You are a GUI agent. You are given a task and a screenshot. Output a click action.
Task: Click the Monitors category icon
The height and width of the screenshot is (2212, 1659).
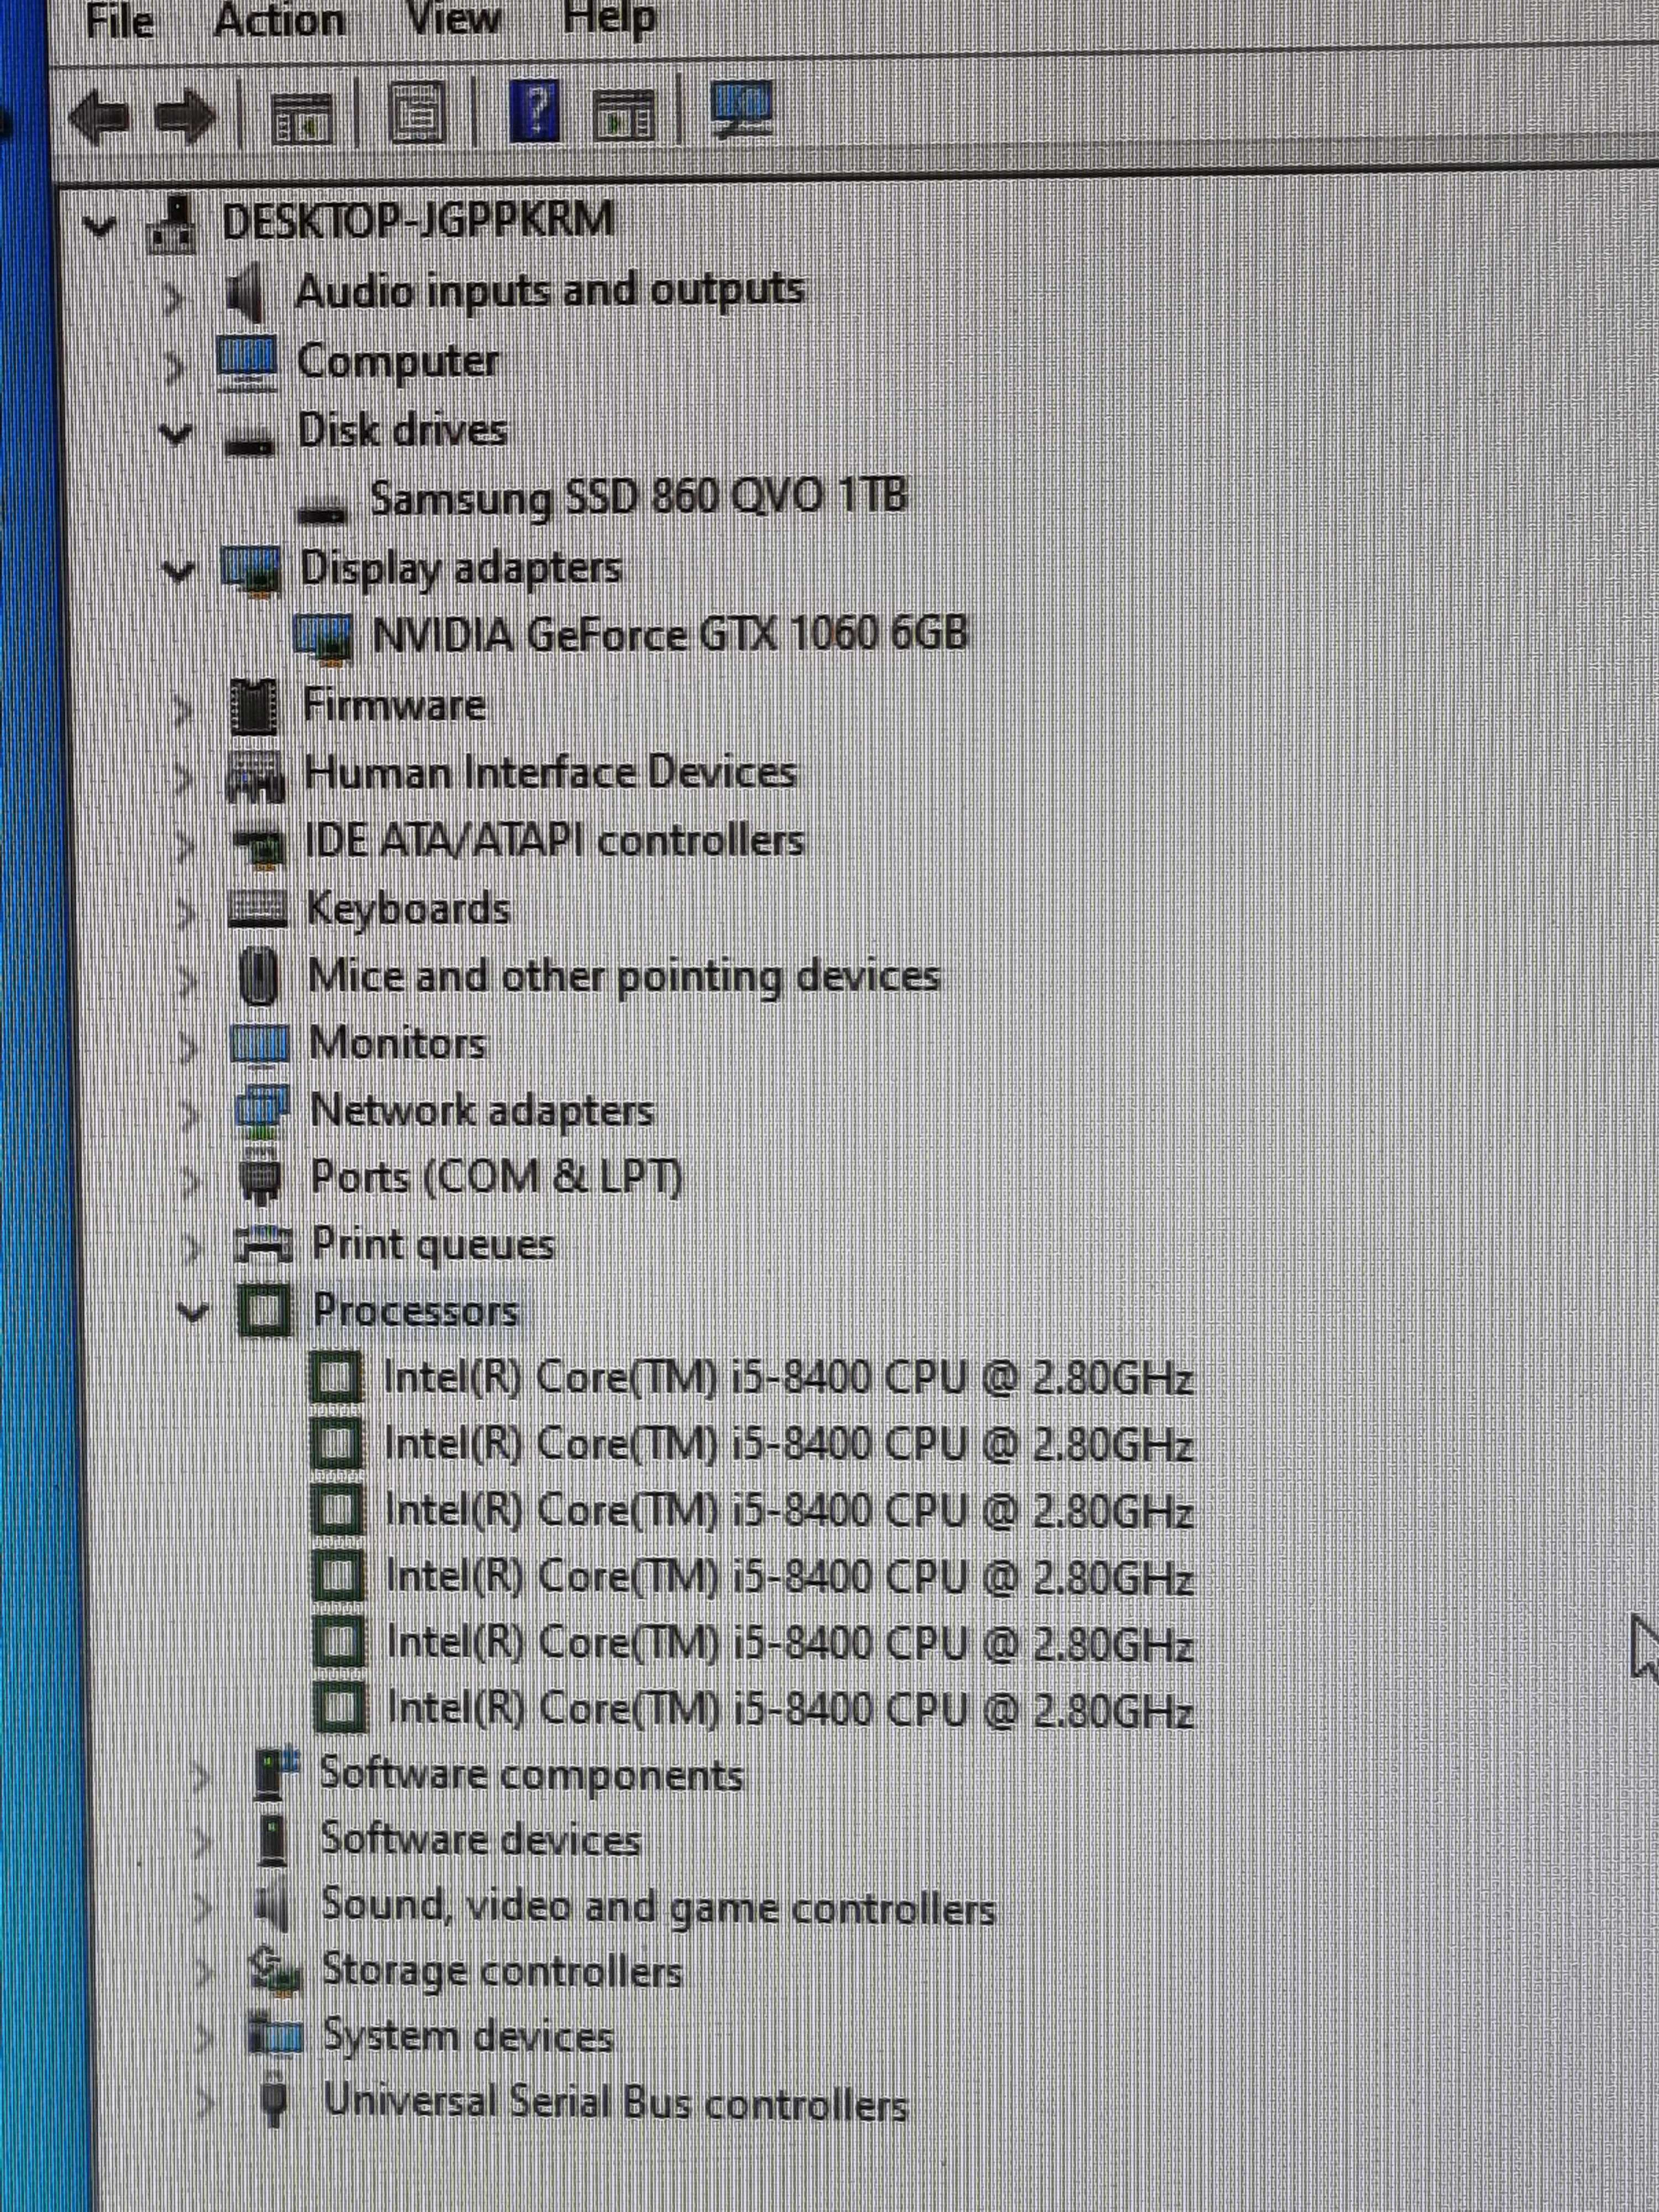259,1045
